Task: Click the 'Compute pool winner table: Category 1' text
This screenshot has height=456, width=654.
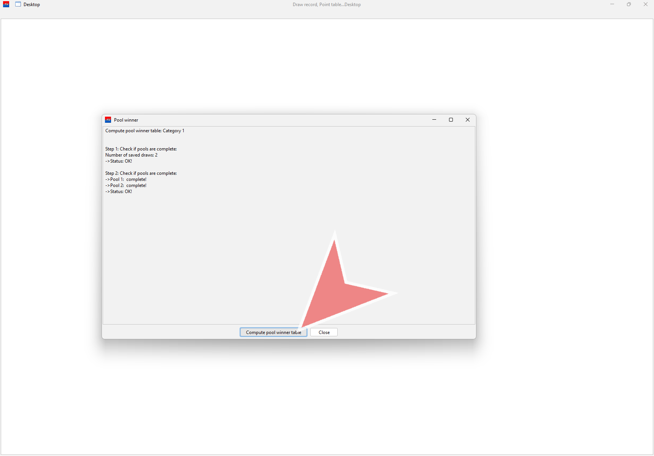Action: pyautogui.click(x=145, y=131)
